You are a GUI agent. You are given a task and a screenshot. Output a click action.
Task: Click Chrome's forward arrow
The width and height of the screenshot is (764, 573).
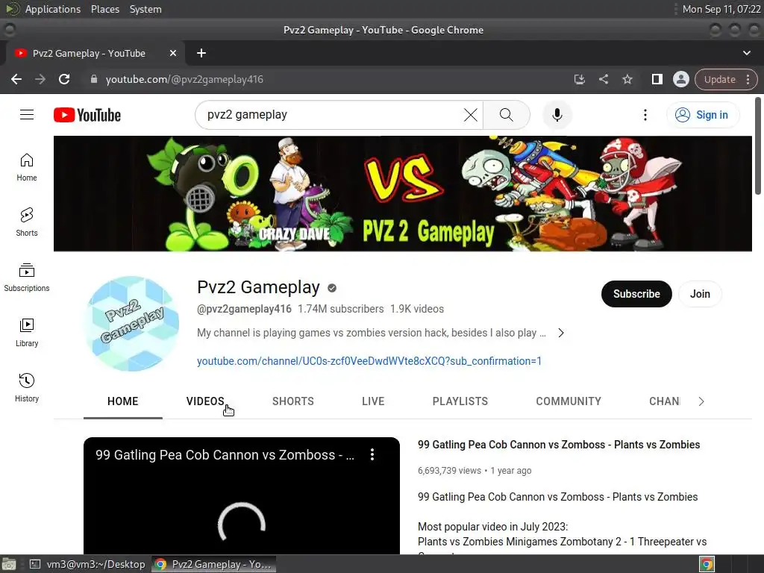click(x=40, y=79)
